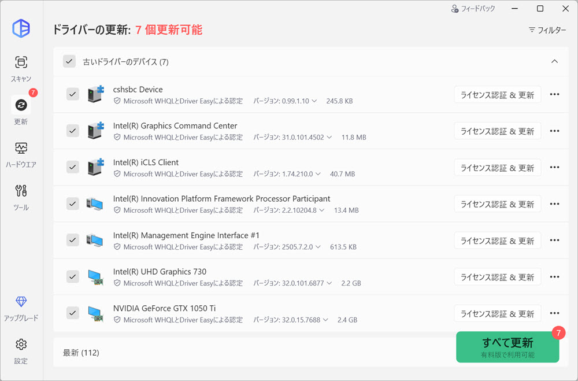Click ライセンス認証 & 更新 for NVIDIA GeForce GTX 1050 Ti
The image size is (578, 381).
497,314
